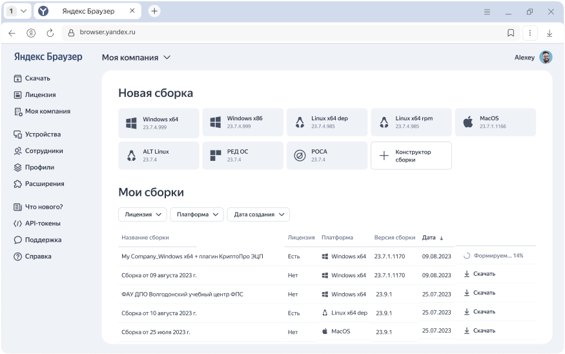565x354 pixels.
Task: Click the Поддержка chat bubble icon
Action: click(x=17, y=240)
